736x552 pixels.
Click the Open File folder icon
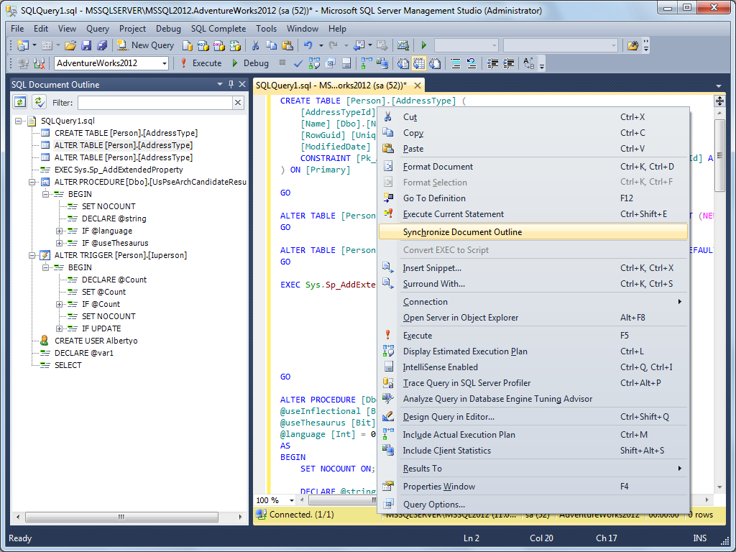[70, 45]
